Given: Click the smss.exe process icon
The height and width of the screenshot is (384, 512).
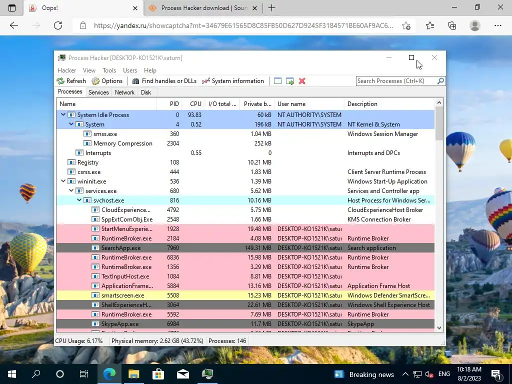Looking at the screenshot, I should tap(87, 134).
